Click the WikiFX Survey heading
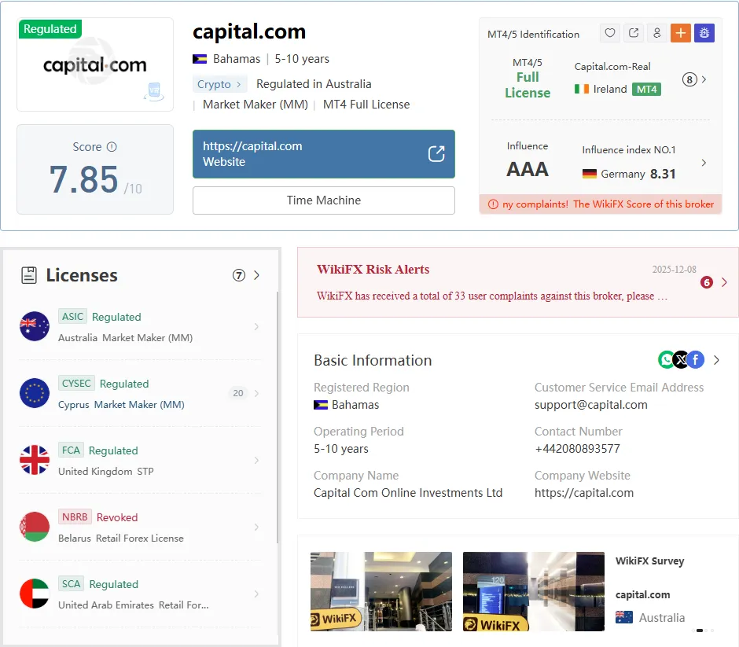739x647 pixels. click(650, 561)
